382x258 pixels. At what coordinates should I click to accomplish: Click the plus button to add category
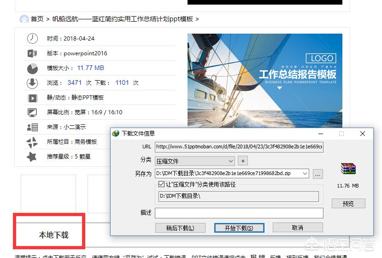coord(243,161)
